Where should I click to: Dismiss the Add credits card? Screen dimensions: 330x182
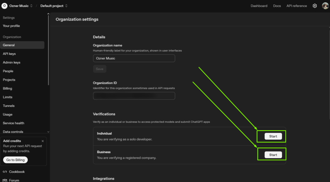tap(43, 141)
